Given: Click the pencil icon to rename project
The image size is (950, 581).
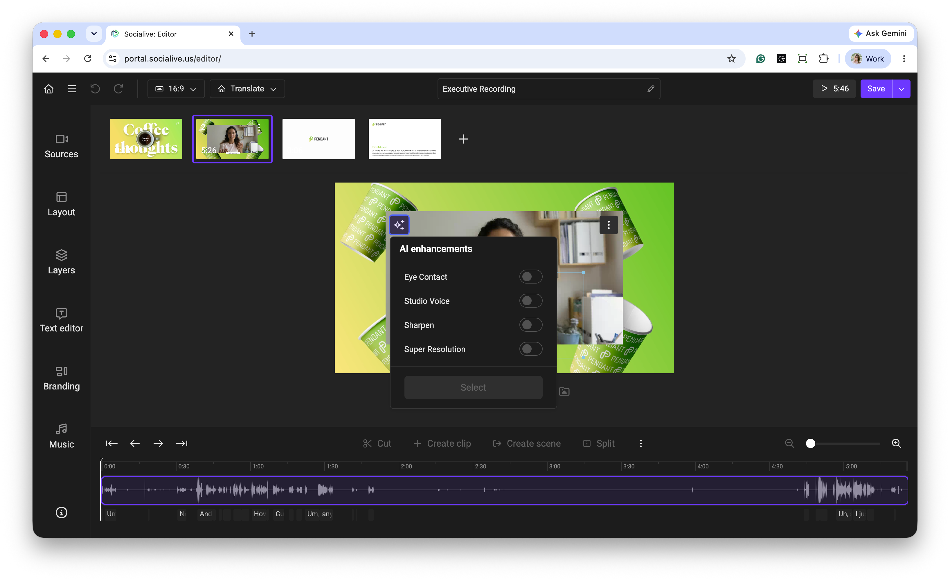Looking at the screenshot, I should coord(651,89).
